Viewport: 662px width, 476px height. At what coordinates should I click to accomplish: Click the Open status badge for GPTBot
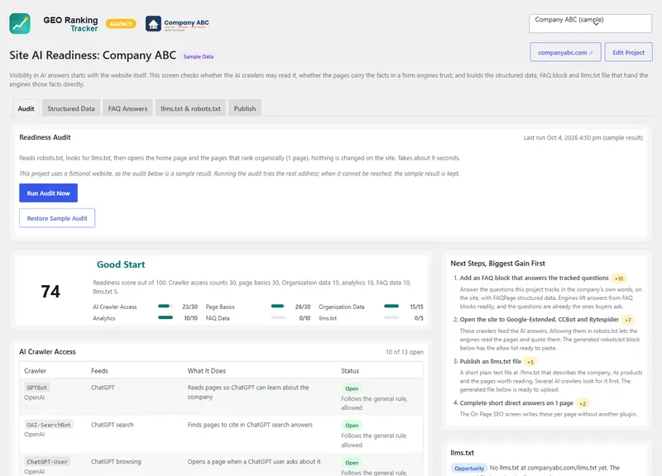pos(352,388)
